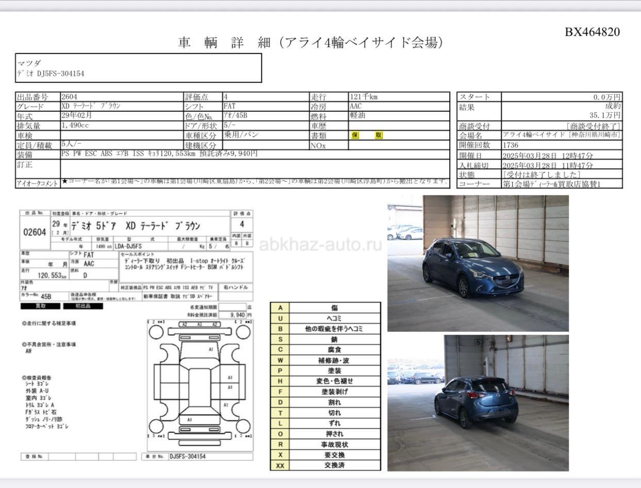Click the 開催回数 value 1736
Viewport: 641px width, 488px height.
pos(511,145)
